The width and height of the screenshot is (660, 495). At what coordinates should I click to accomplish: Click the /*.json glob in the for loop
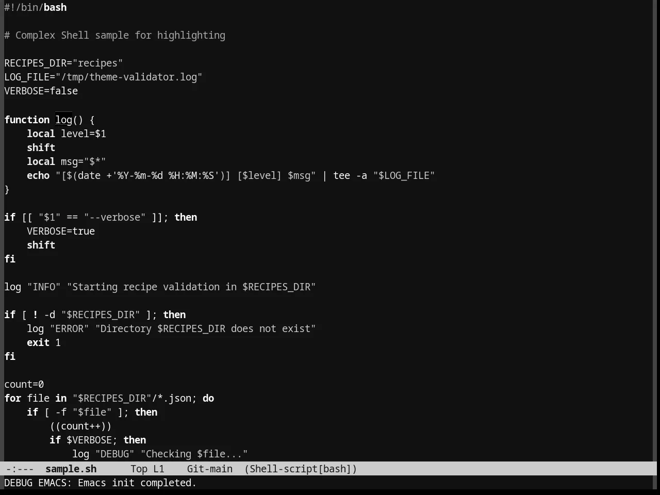[x=171, y=398]
